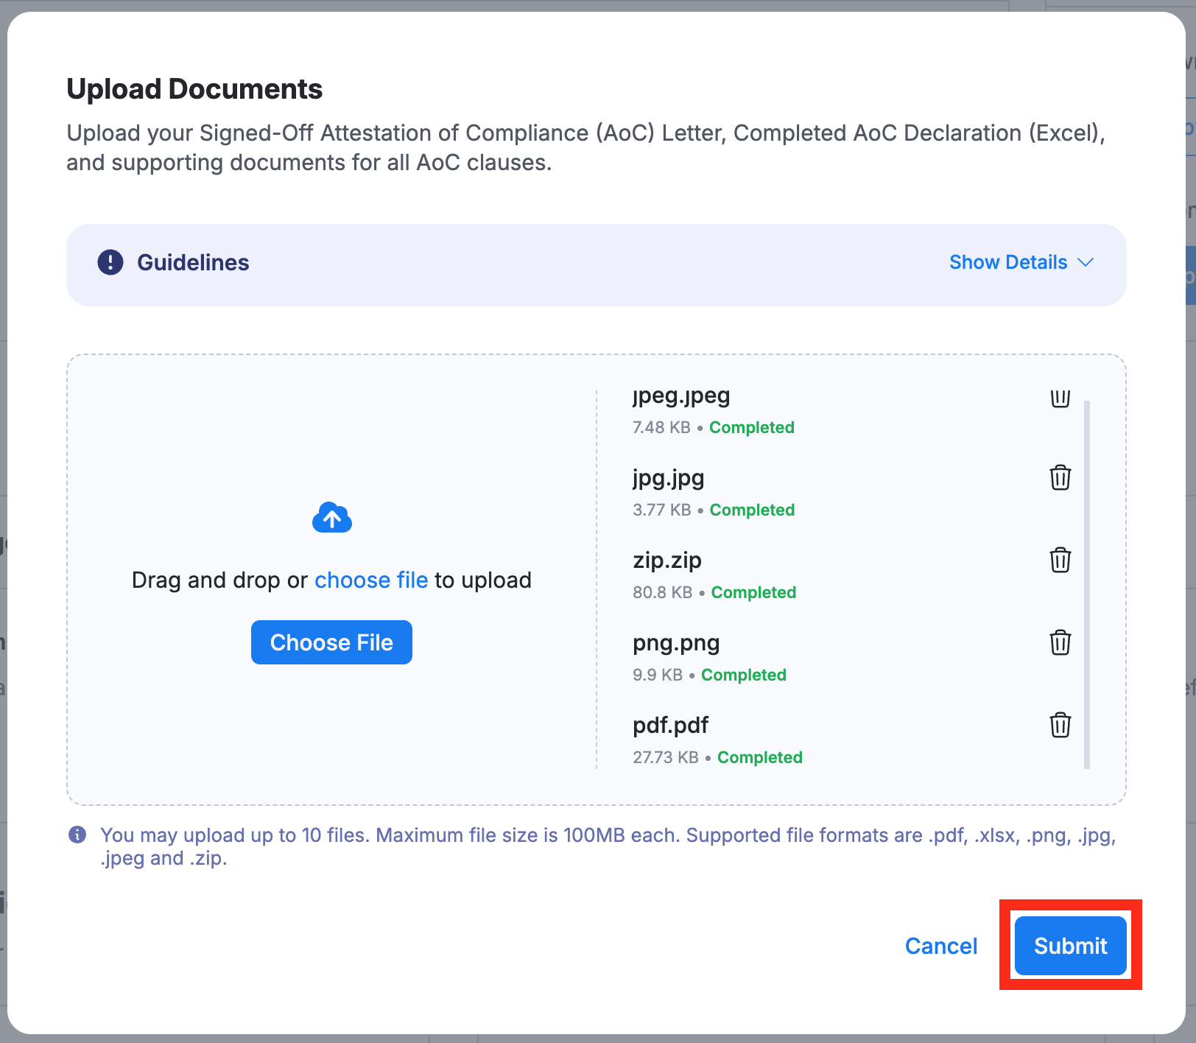Delete the jpg.jpg file with its trash icon
Image resolution: width=1196 pixels, height=1043 pixels.
1060,478
